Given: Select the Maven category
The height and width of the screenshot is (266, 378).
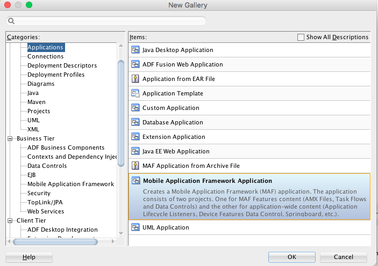Looking at the screenshot, I should click(x=37, y=102).
